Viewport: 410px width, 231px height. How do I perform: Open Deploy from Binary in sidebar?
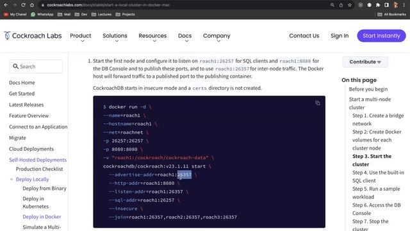pos(44,188)
